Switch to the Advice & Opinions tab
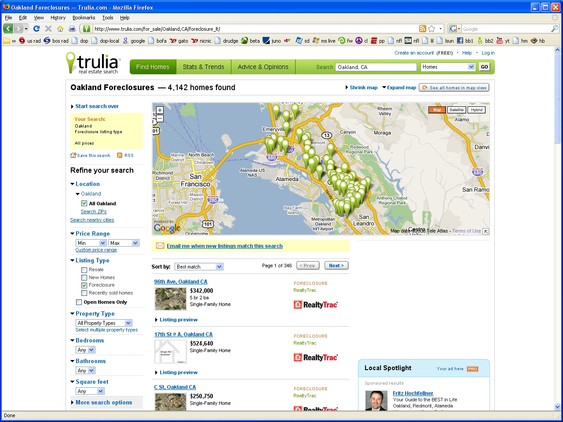Screen dimensions: 563x422 (x=263, y=67)
